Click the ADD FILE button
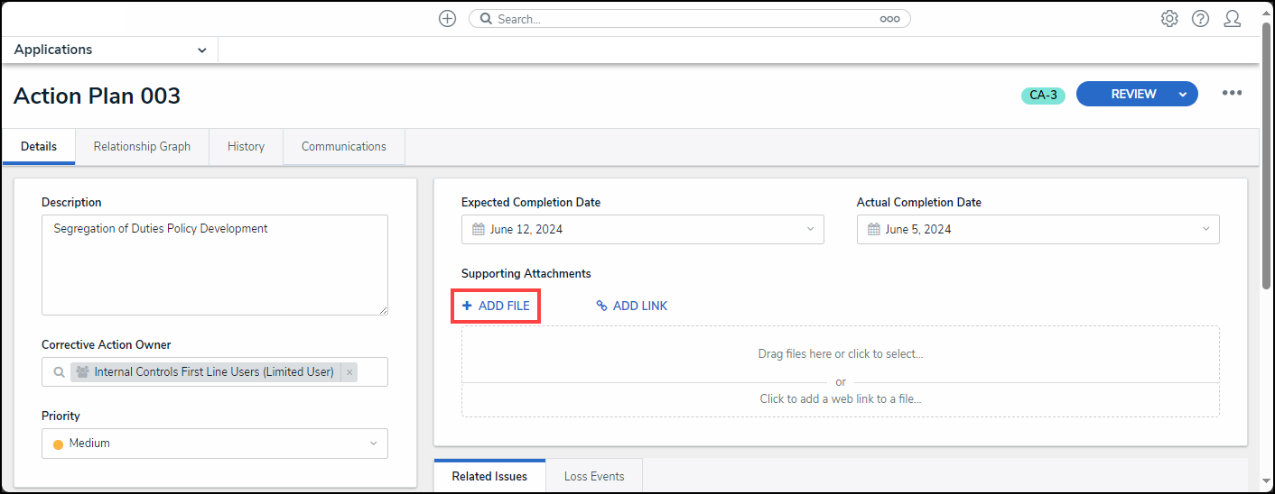 click(496, 306)
